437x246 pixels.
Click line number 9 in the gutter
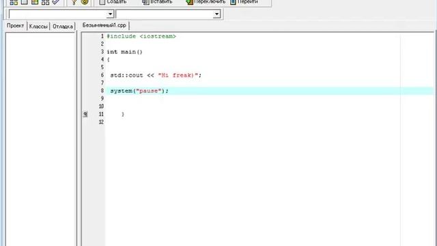[102, 98]
